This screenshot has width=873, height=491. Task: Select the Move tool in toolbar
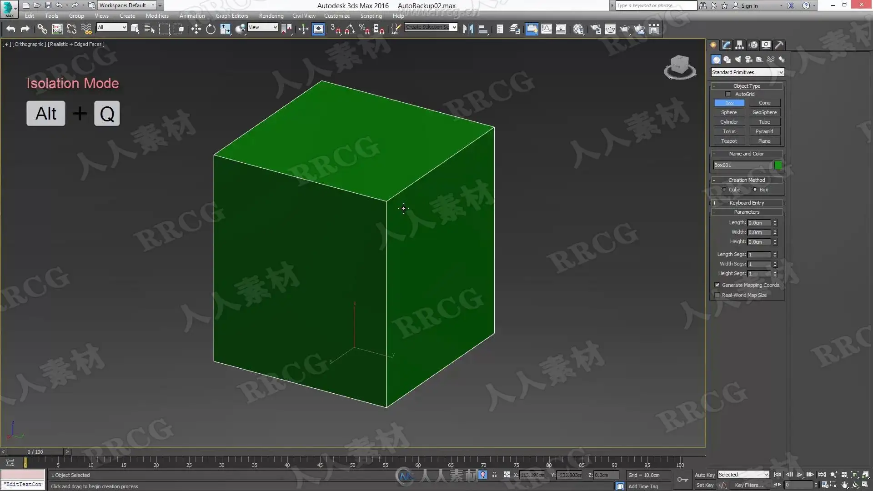pos(196,29)
